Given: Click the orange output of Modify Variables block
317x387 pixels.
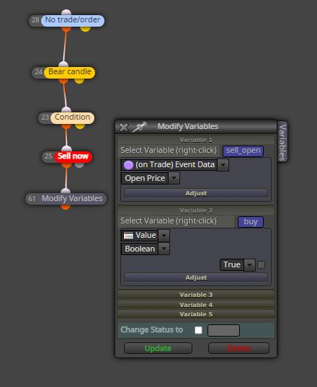Looking at the screenshot, I should 66,207.
